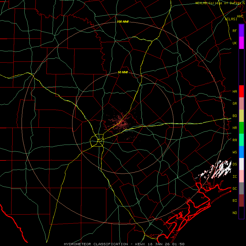Screen dimensions: 246x246
Task: Click the HA red legend swatch
Action: 241,91
